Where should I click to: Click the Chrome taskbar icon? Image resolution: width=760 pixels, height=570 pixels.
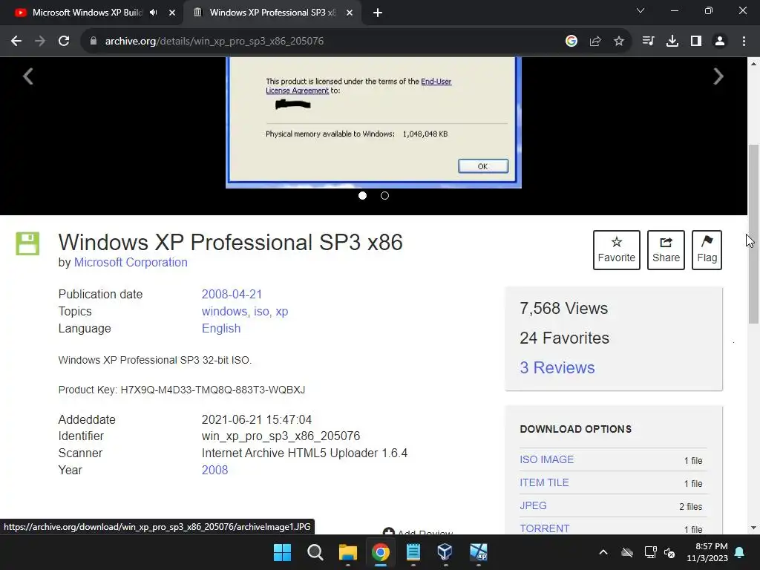[381, 552]
